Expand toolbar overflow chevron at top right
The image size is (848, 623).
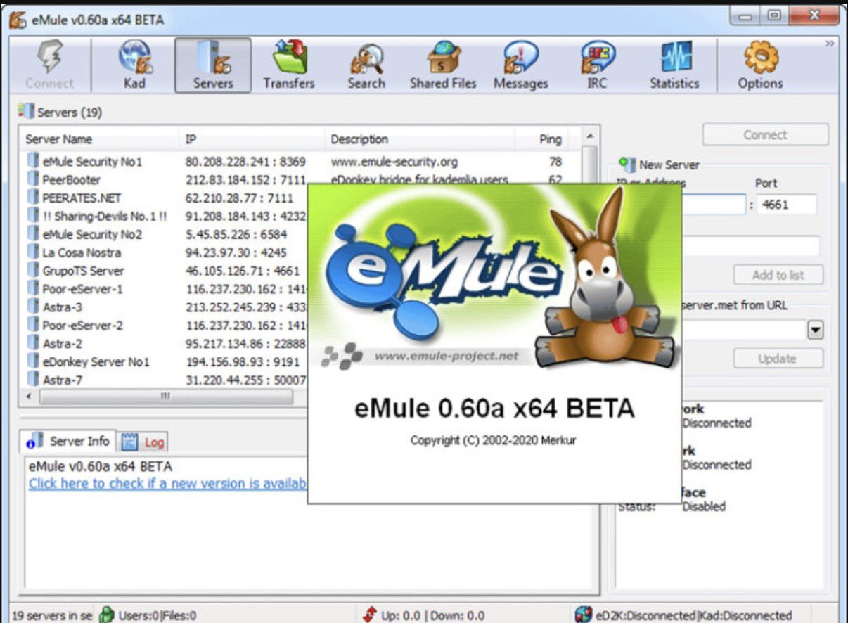(830, 44)
